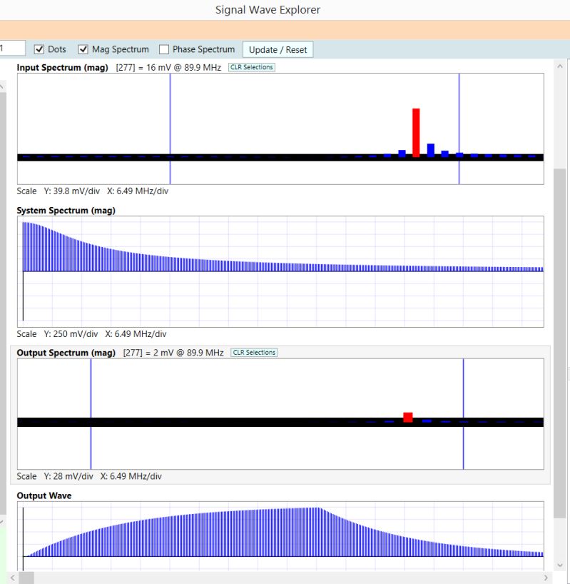Select the red bar in Input Spectrum

416,132
